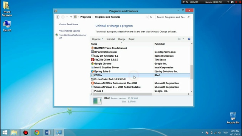Screen dimensions: 242x136
Task: Open Turn Windows features on or off
Action: click(73, 36)
